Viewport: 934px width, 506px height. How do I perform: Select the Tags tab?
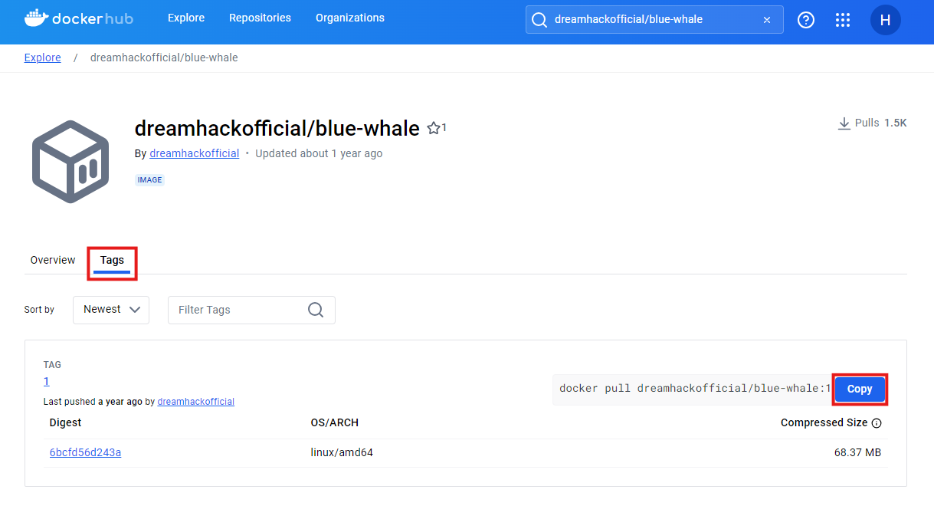(x=112, y=260)
